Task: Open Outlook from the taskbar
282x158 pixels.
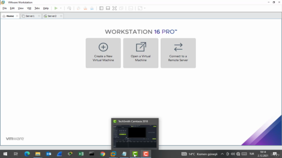Action: coord(48,154)
